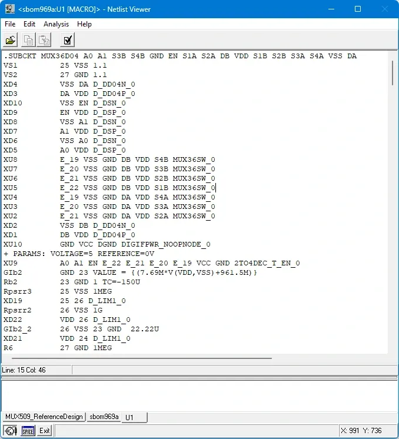The height and width of the screenshot is (439, 399).
Task: Select the U1 tab
Action: pos(134,417)
